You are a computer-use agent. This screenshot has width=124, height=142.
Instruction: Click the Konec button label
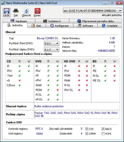pos(37,16)
